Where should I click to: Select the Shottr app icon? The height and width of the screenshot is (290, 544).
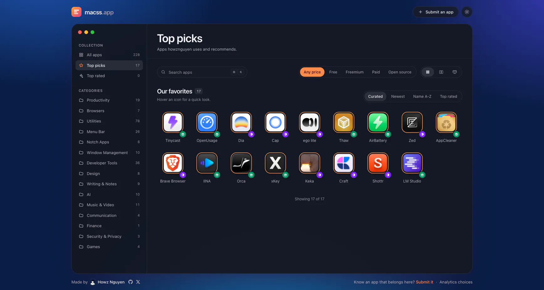click(378, 163)
